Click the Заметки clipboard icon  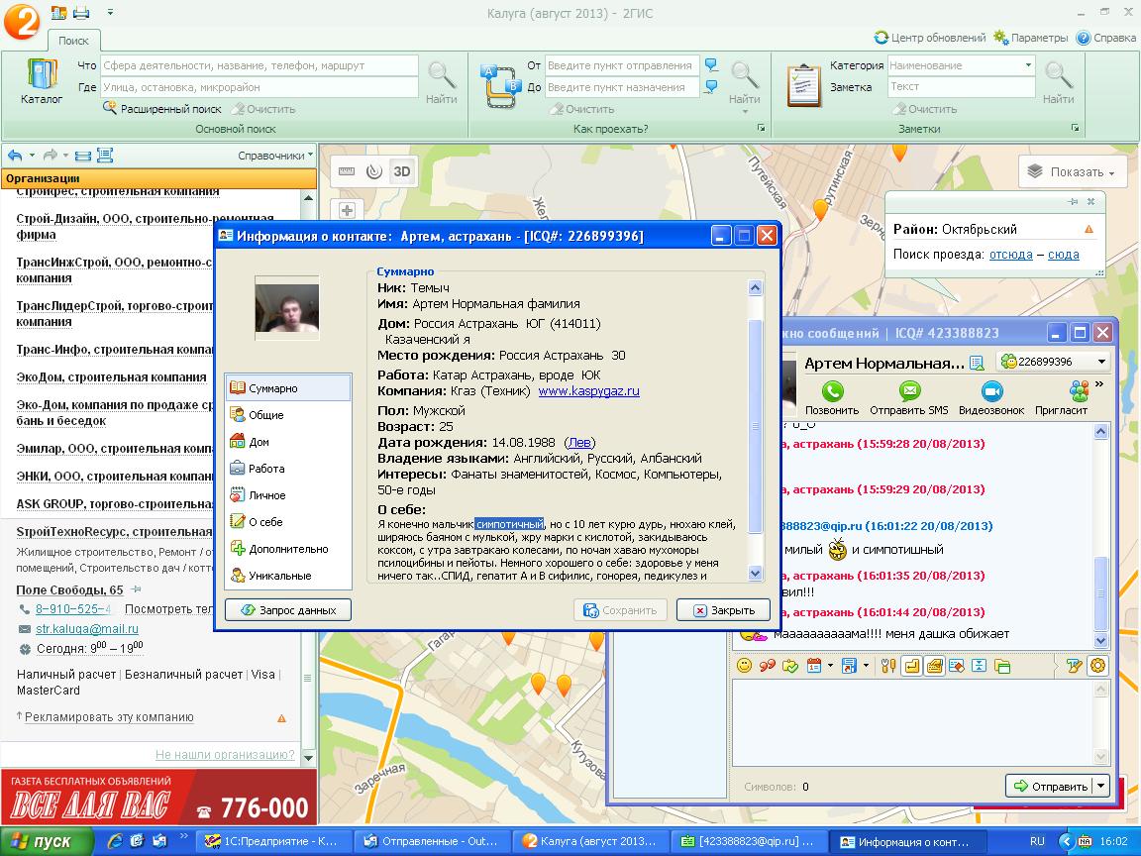804,85
